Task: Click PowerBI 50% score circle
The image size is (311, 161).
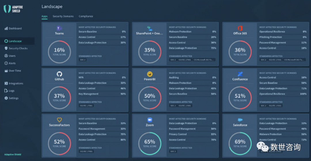Action: tap(150, 98)
